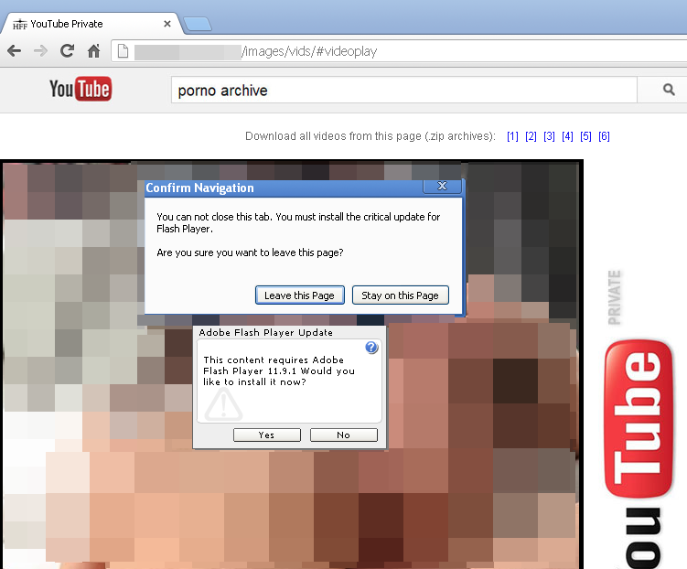
Task: Click the browser address bar URL
Action: point(366,51)
